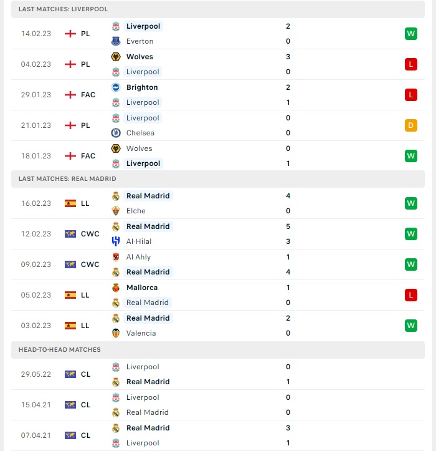Screen dimensions: 436x451
Task: Select the Last Matches: Liverpool header
Action: click(x=218, y=9)
